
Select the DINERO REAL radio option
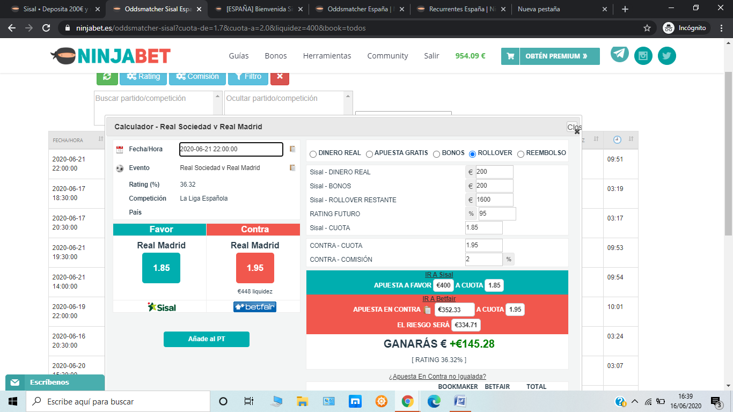click(x=313, y=153)
